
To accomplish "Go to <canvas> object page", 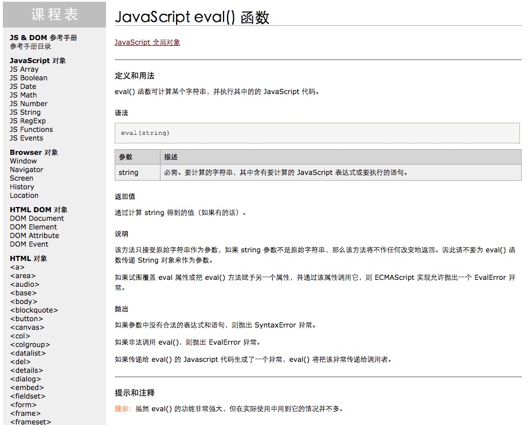I will tap(28, 327).
